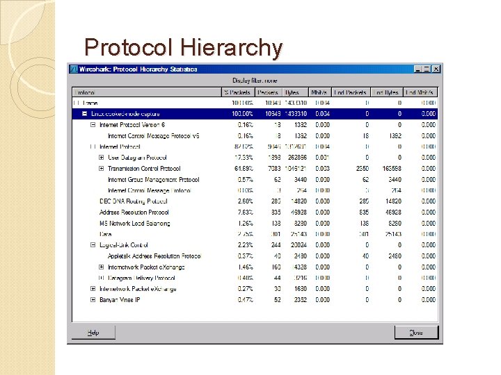Click the 163598 End Bytes value

coord(392,168)
